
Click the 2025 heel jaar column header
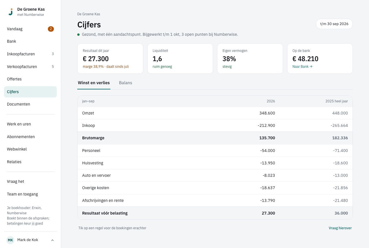tap(337, 101)
